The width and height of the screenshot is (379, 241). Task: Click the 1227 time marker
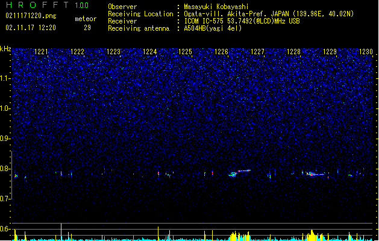coord(257,52)
